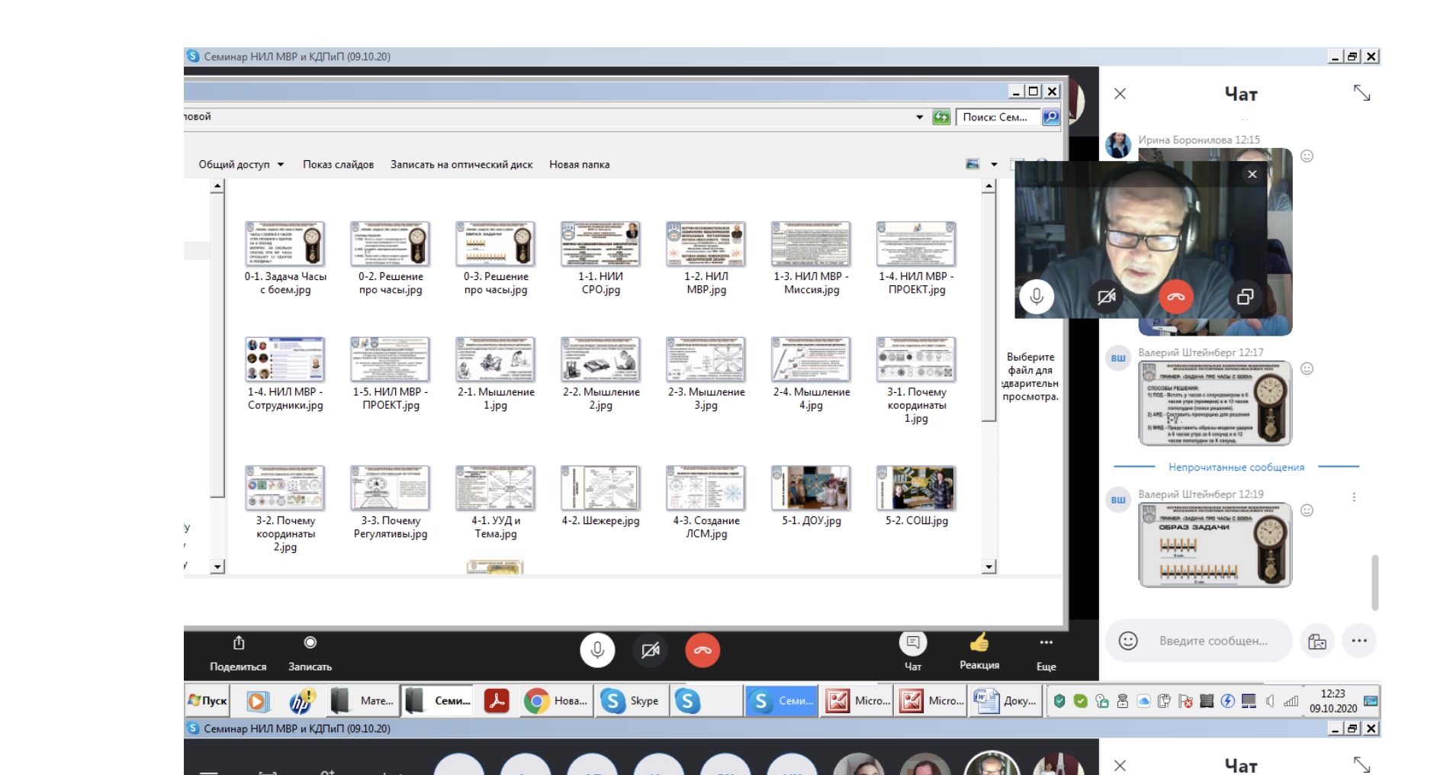Toggle the camera in the call toolbar
The image size is (1437, 775).
[650, 651]
